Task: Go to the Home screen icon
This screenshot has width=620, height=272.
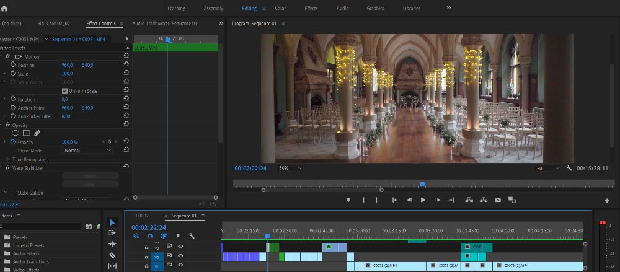Action: point(4,8)
